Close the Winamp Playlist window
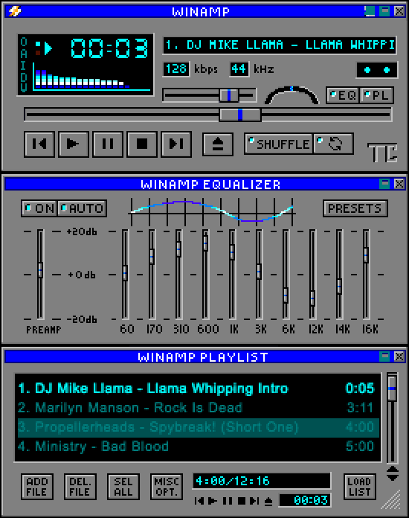 [x=399, y=356]
